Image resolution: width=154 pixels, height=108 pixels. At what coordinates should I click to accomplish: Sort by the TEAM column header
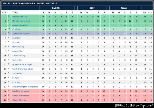pyautogui.click(x=15, y=12)
